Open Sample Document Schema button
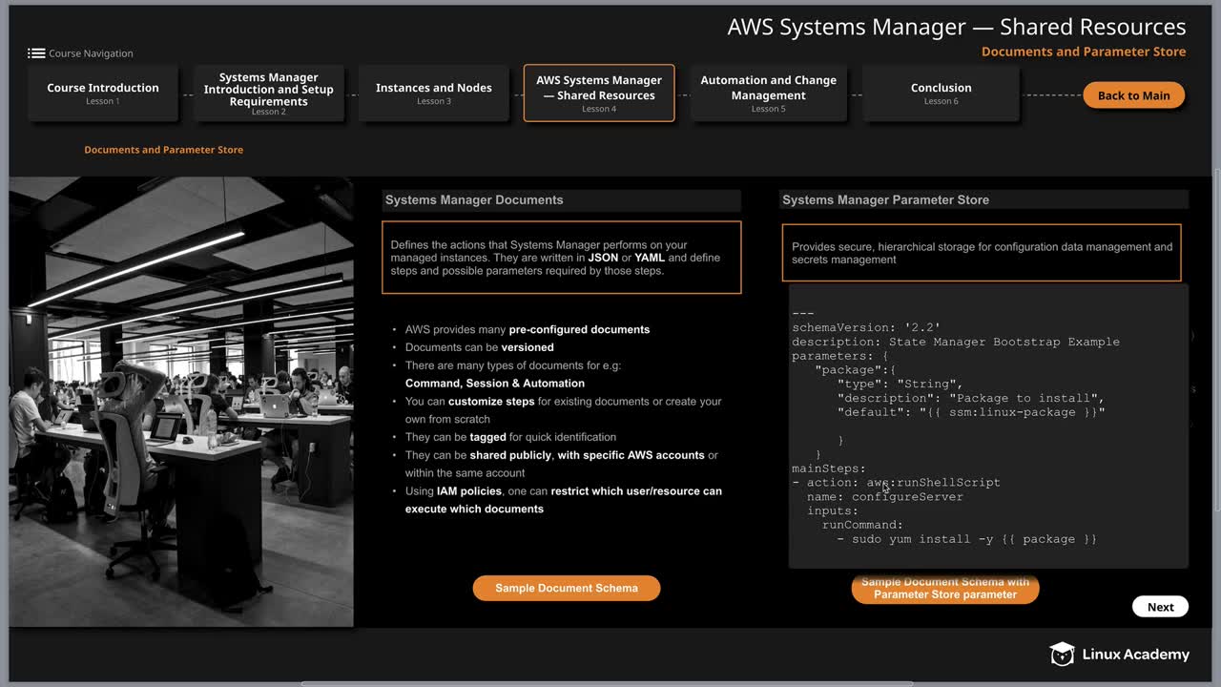 coord(567,588)
